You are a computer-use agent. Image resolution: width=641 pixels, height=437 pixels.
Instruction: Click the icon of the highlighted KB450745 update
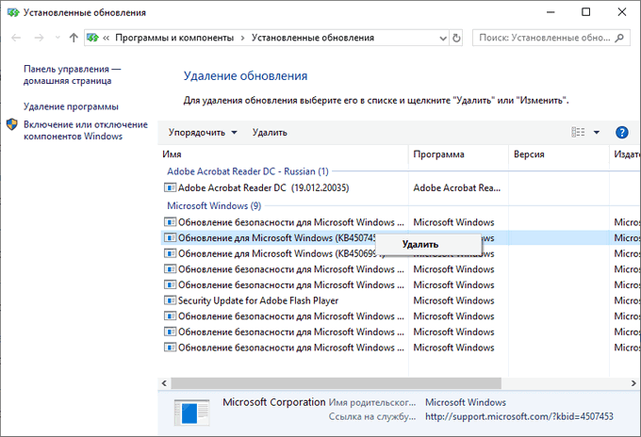170,238
